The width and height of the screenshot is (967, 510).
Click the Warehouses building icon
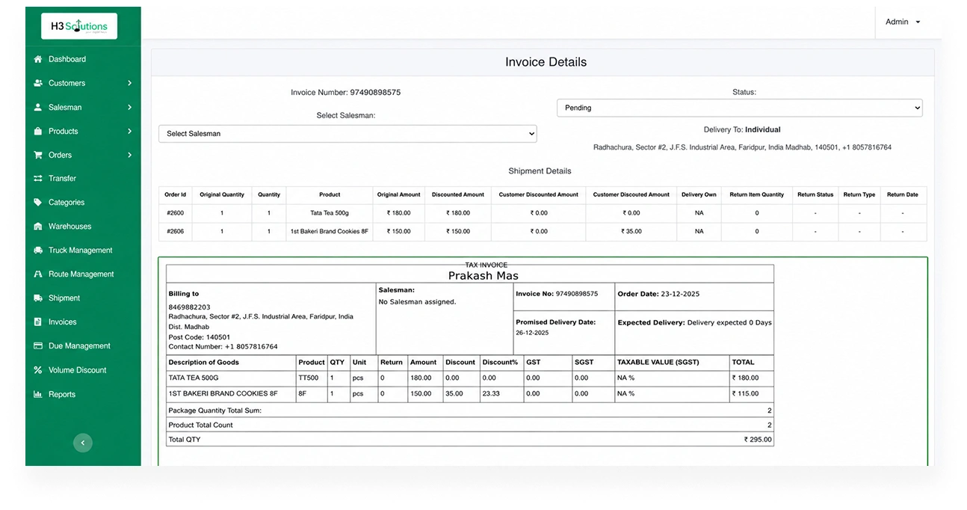tap(38, 227)
